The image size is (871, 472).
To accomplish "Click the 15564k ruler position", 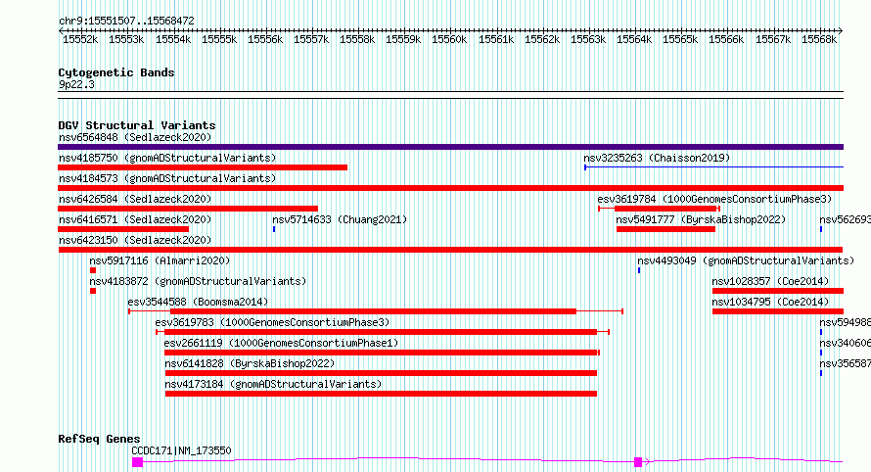I will (x=634, y=39).
